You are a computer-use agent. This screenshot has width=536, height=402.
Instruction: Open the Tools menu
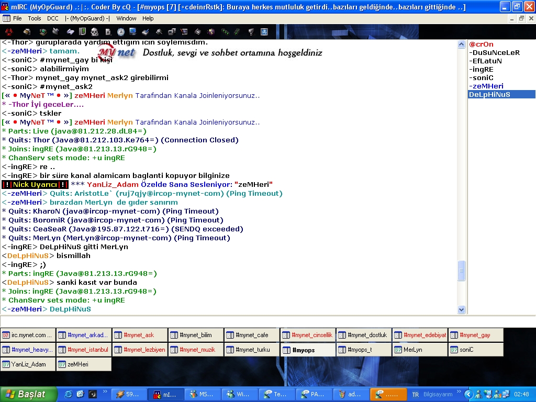pos(35,18)
